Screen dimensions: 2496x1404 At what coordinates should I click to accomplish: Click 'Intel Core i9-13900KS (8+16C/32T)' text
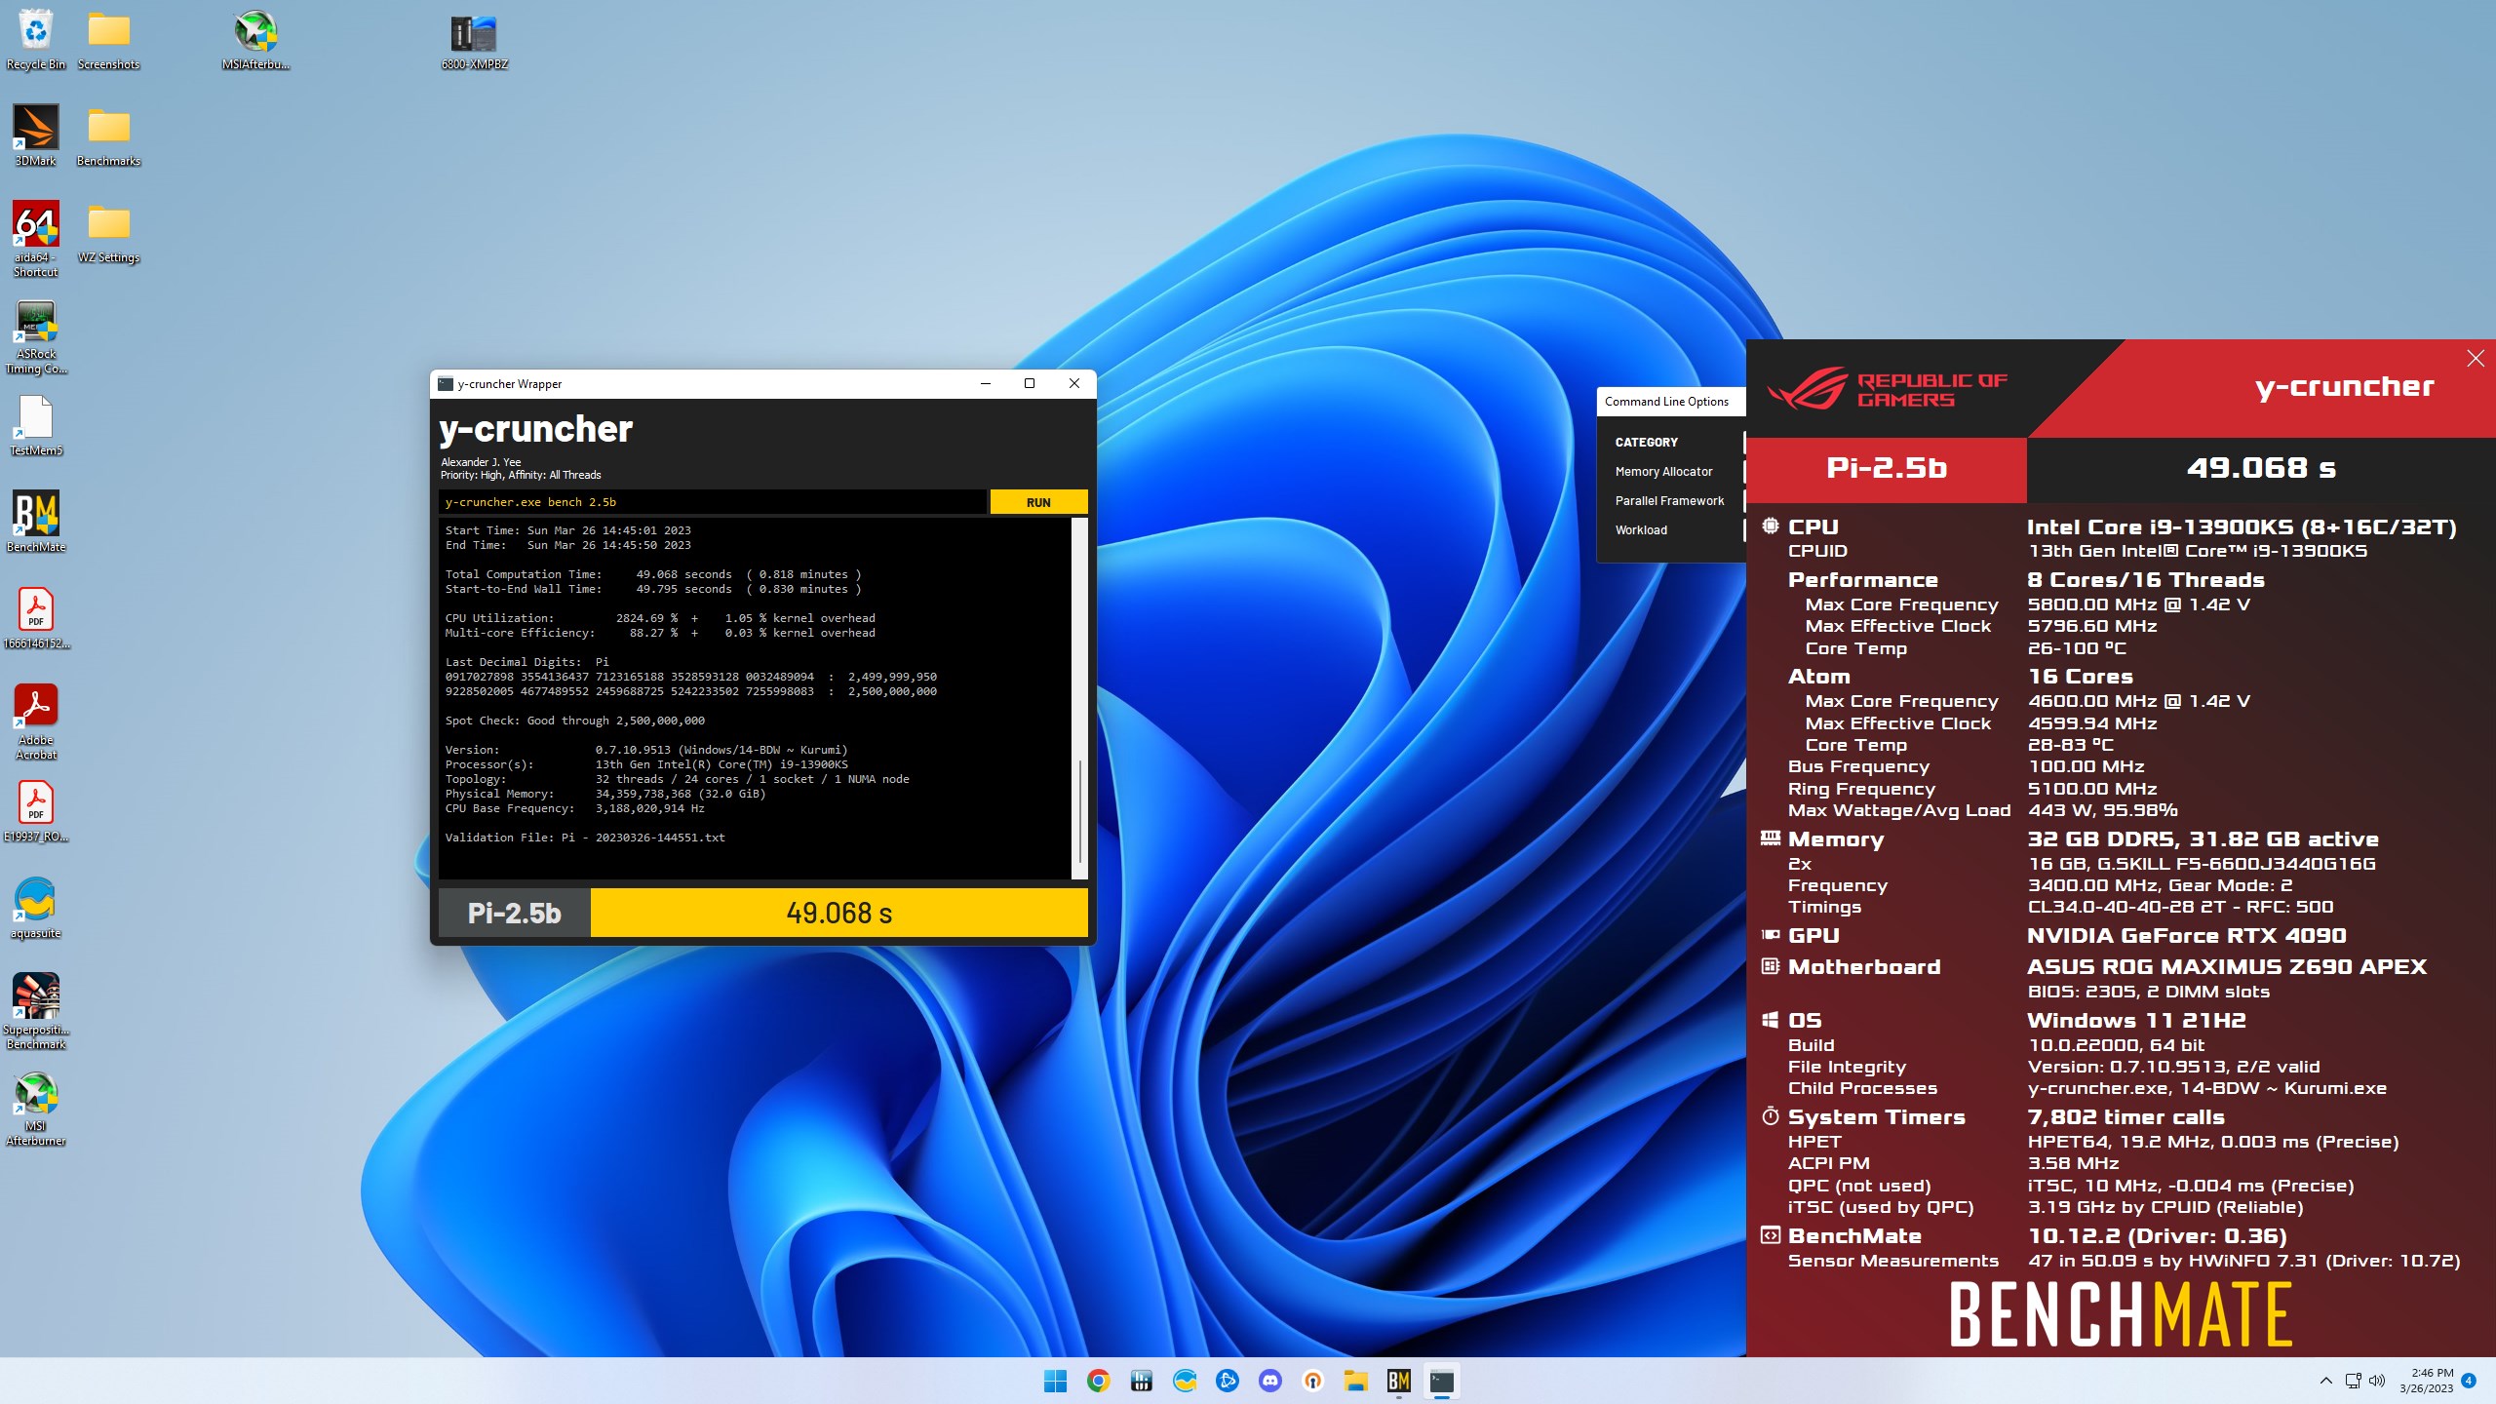coord(2241,527)
